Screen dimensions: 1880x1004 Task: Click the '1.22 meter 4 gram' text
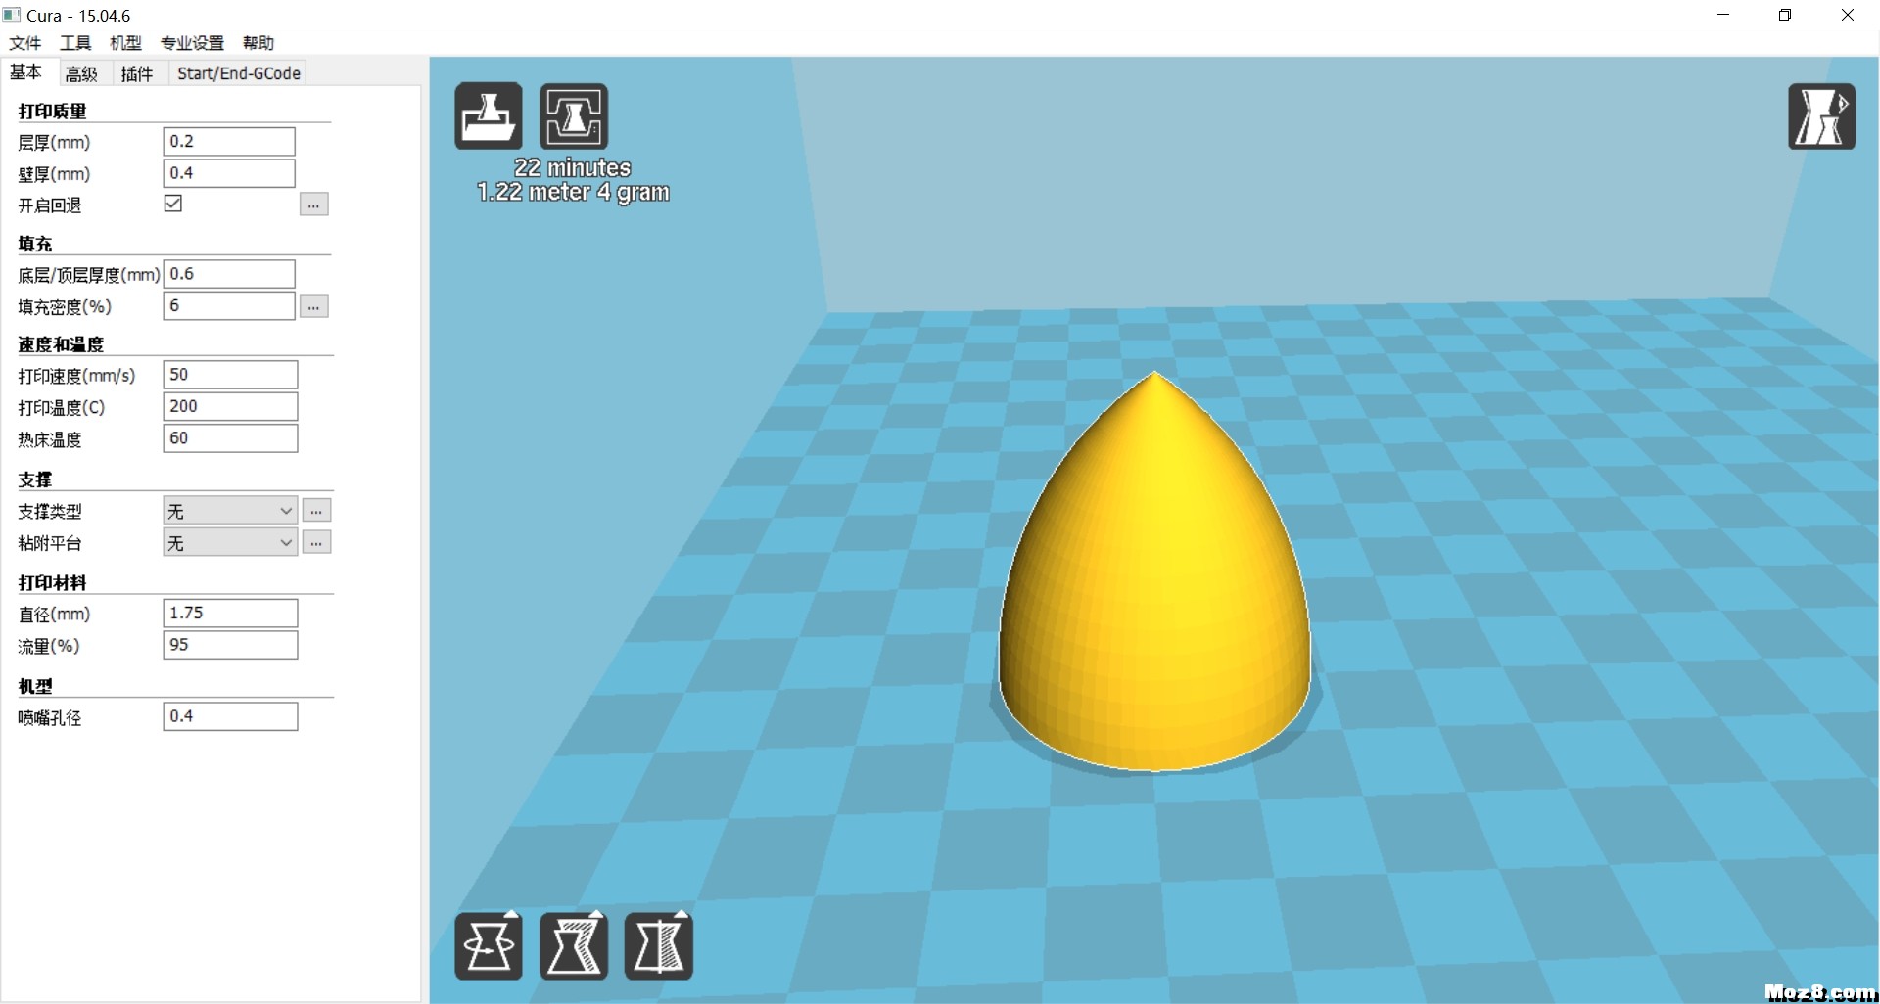pyautogui.click(x=573, y=193)
